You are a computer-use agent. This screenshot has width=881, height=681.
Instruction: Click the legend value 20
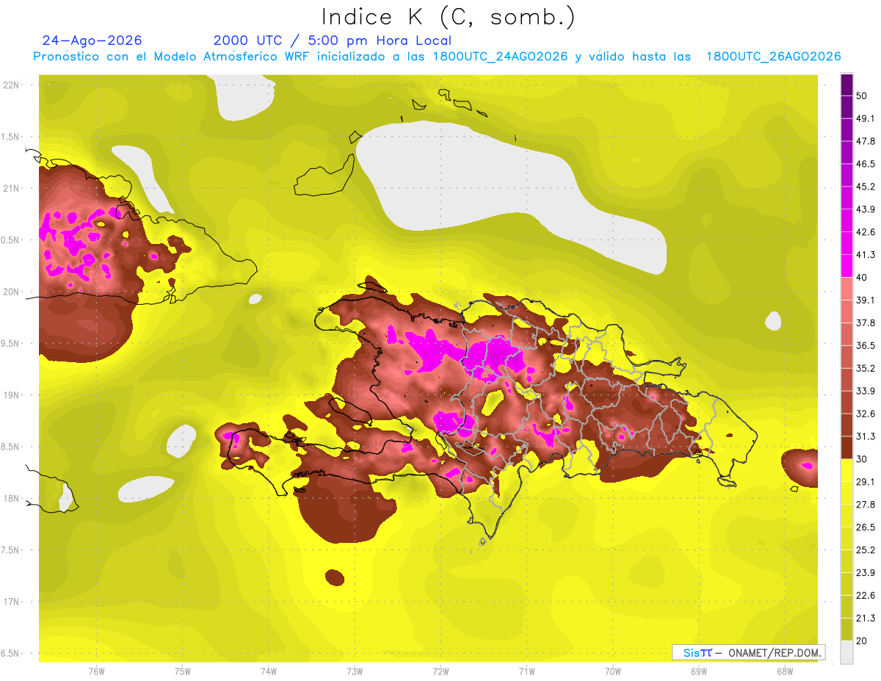[x=863, y=641]
